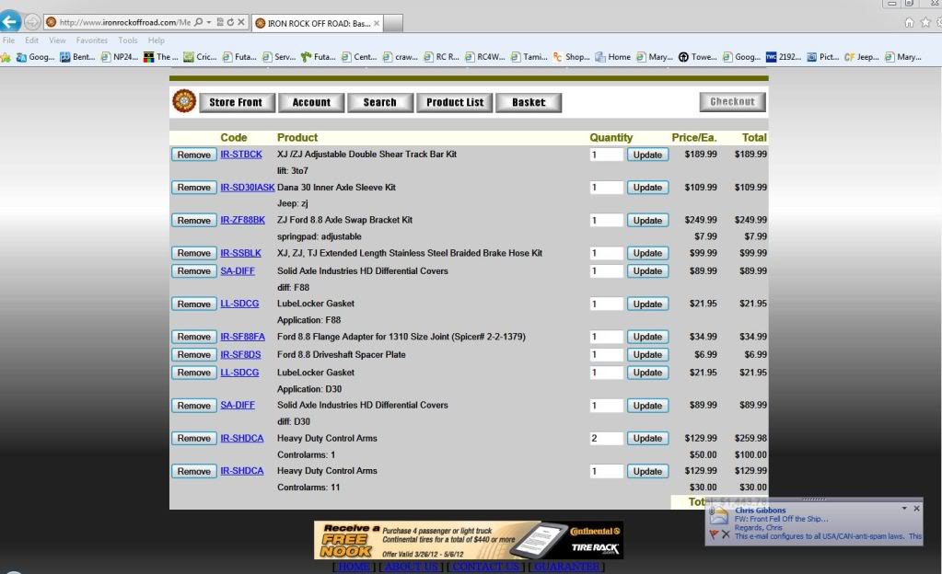Open the Favorites star icon at top right

(925, 22)
